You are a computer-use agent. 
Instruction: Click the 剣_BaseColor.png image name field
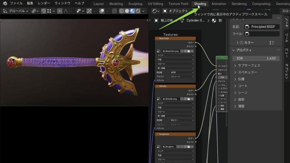[171, 51]
